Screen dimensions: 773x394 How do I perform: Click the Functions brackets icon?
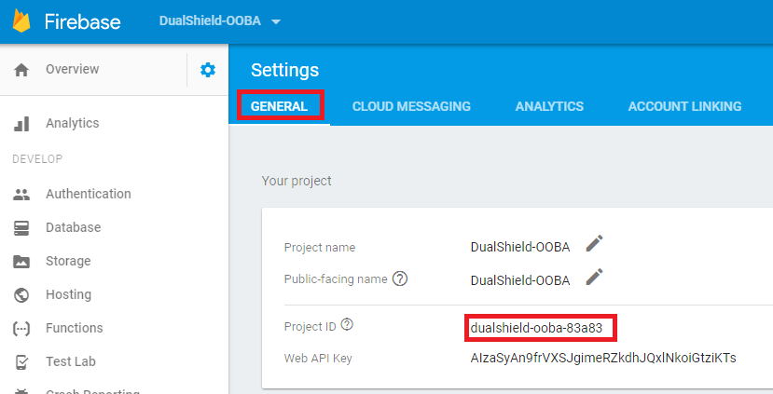tap(21, 329)
